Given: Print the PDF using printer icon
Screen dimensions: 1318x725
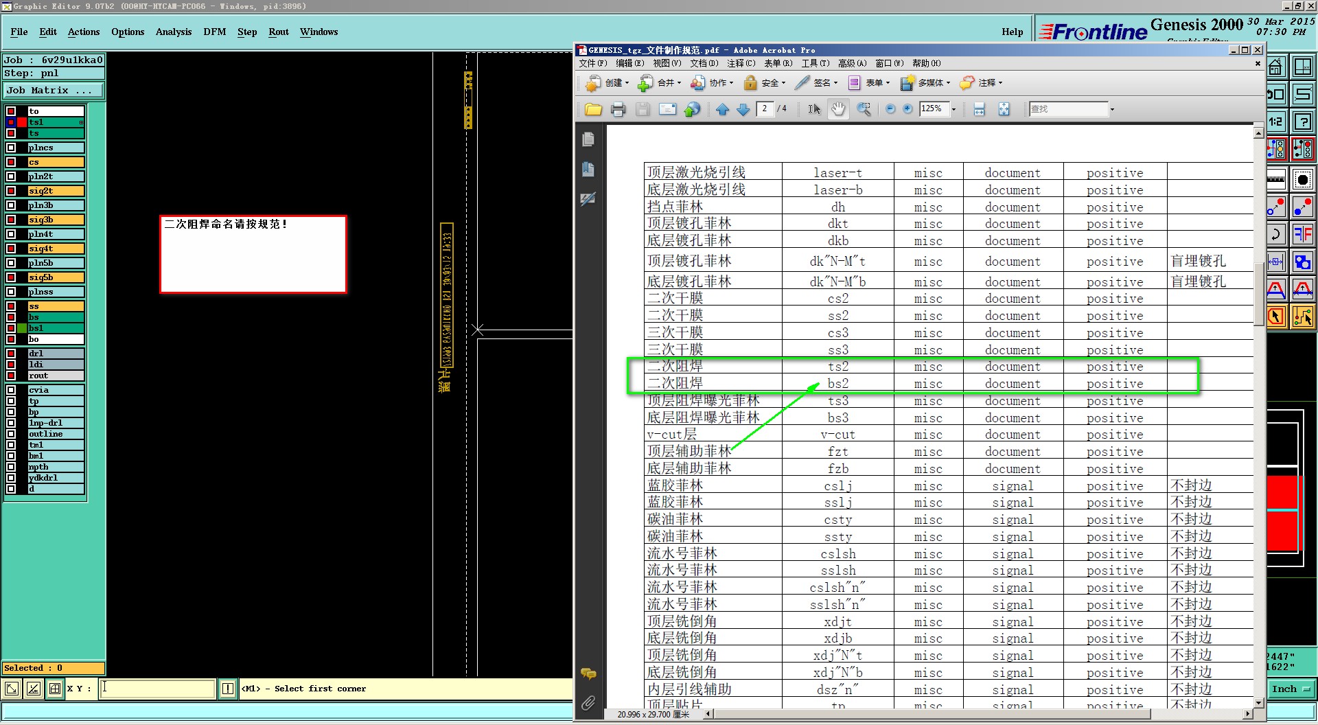Looking at the screenshot, I should (x=618, y=109).
